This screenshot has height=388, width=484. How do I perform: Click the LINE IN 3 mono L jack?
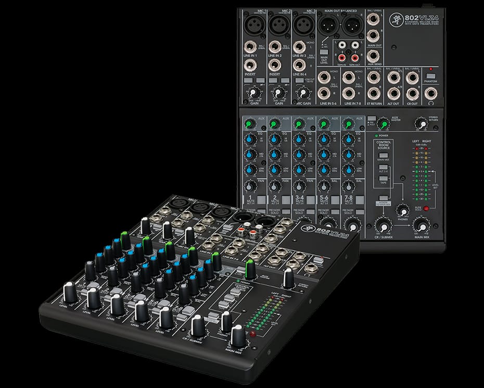coord(299,47)
